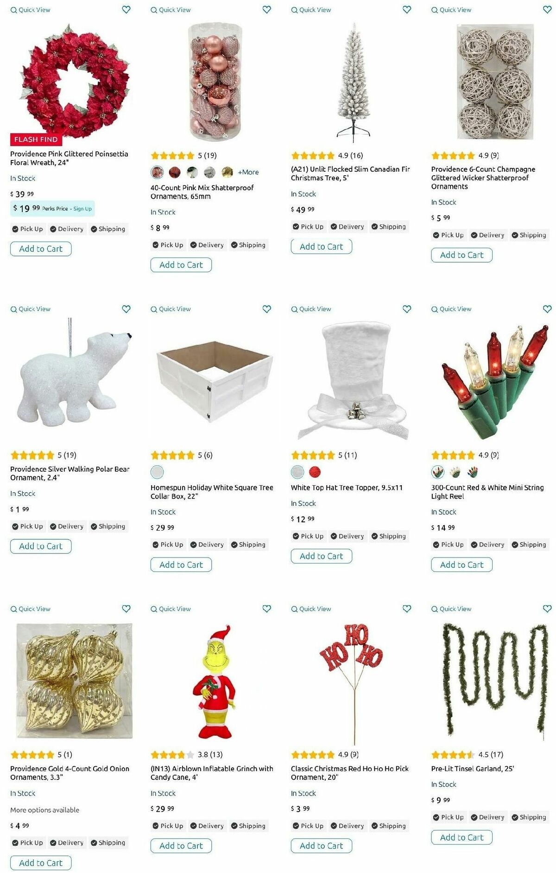This screenshot has height=873, width=556.
Task: Add Poinsettia Floral Wreath to cart
Action: (41, 249)
